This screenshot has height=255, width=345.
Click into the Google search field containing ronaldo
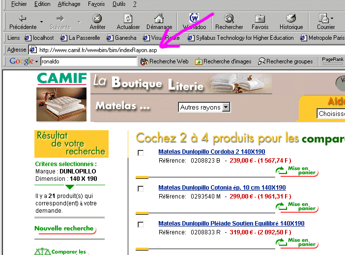click(88, 61)
